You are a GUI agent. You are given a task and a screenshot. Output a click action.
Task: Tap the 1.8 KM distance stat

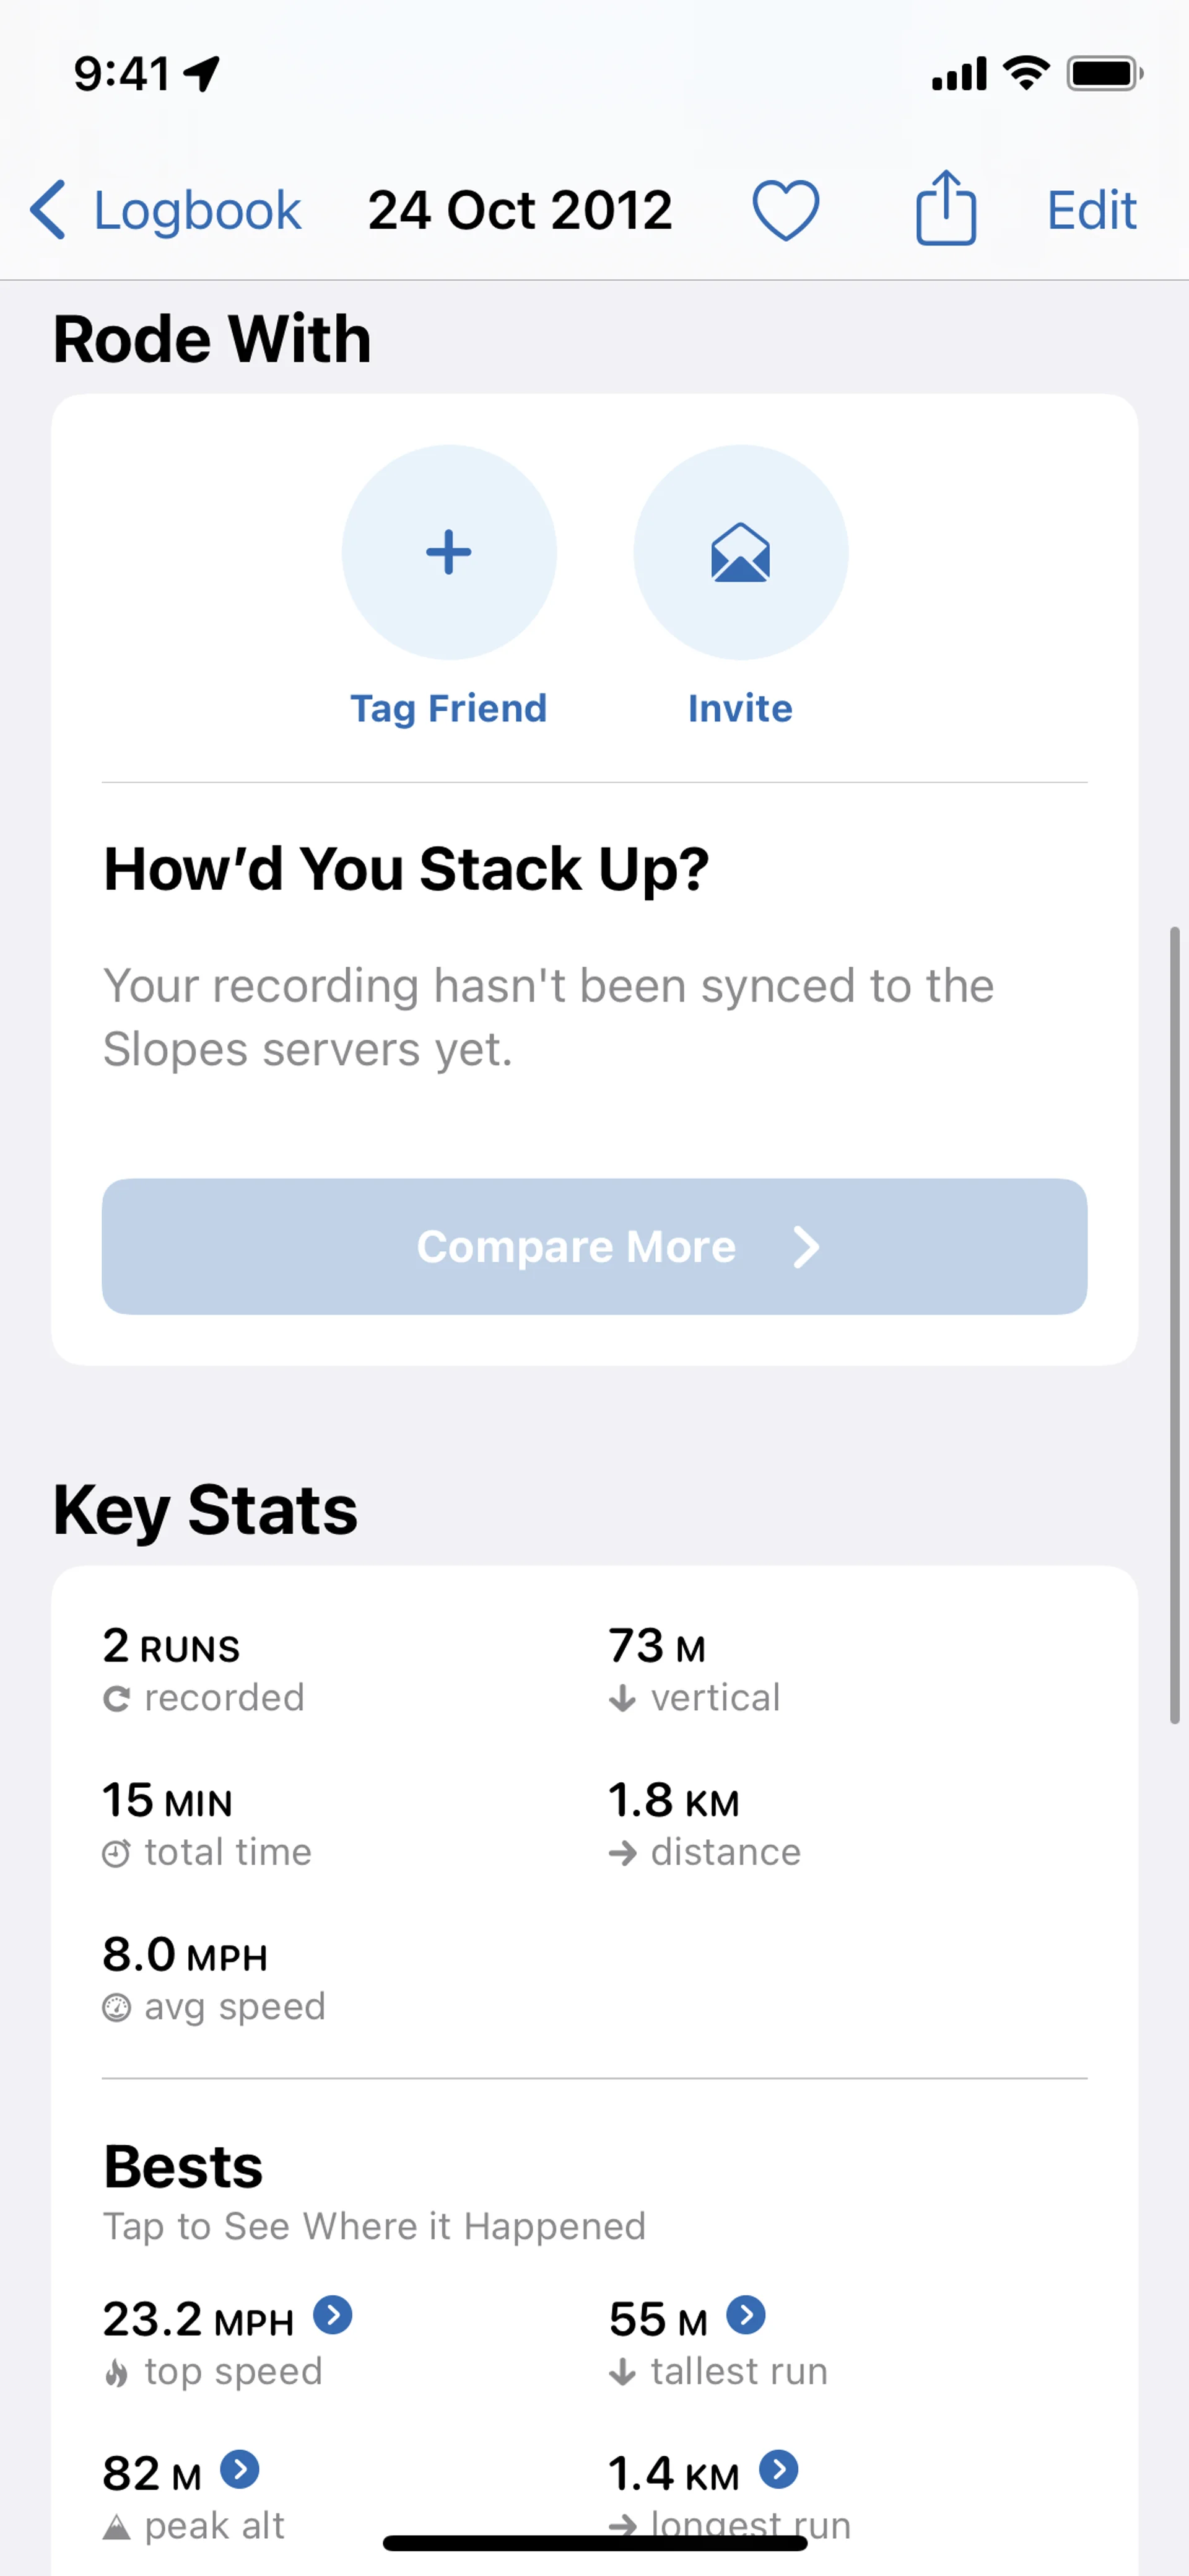(703, 1824)
